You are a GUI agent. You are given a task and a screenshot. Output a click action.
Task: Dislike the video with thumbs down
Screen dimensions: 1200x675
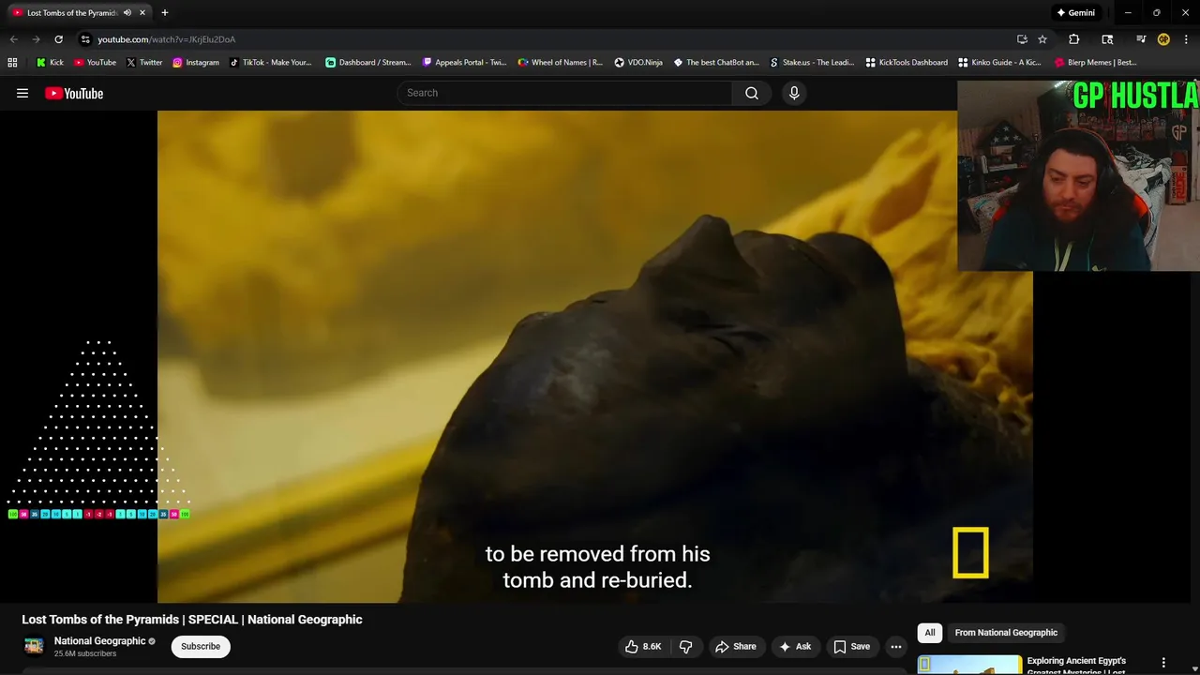[686, 646]
